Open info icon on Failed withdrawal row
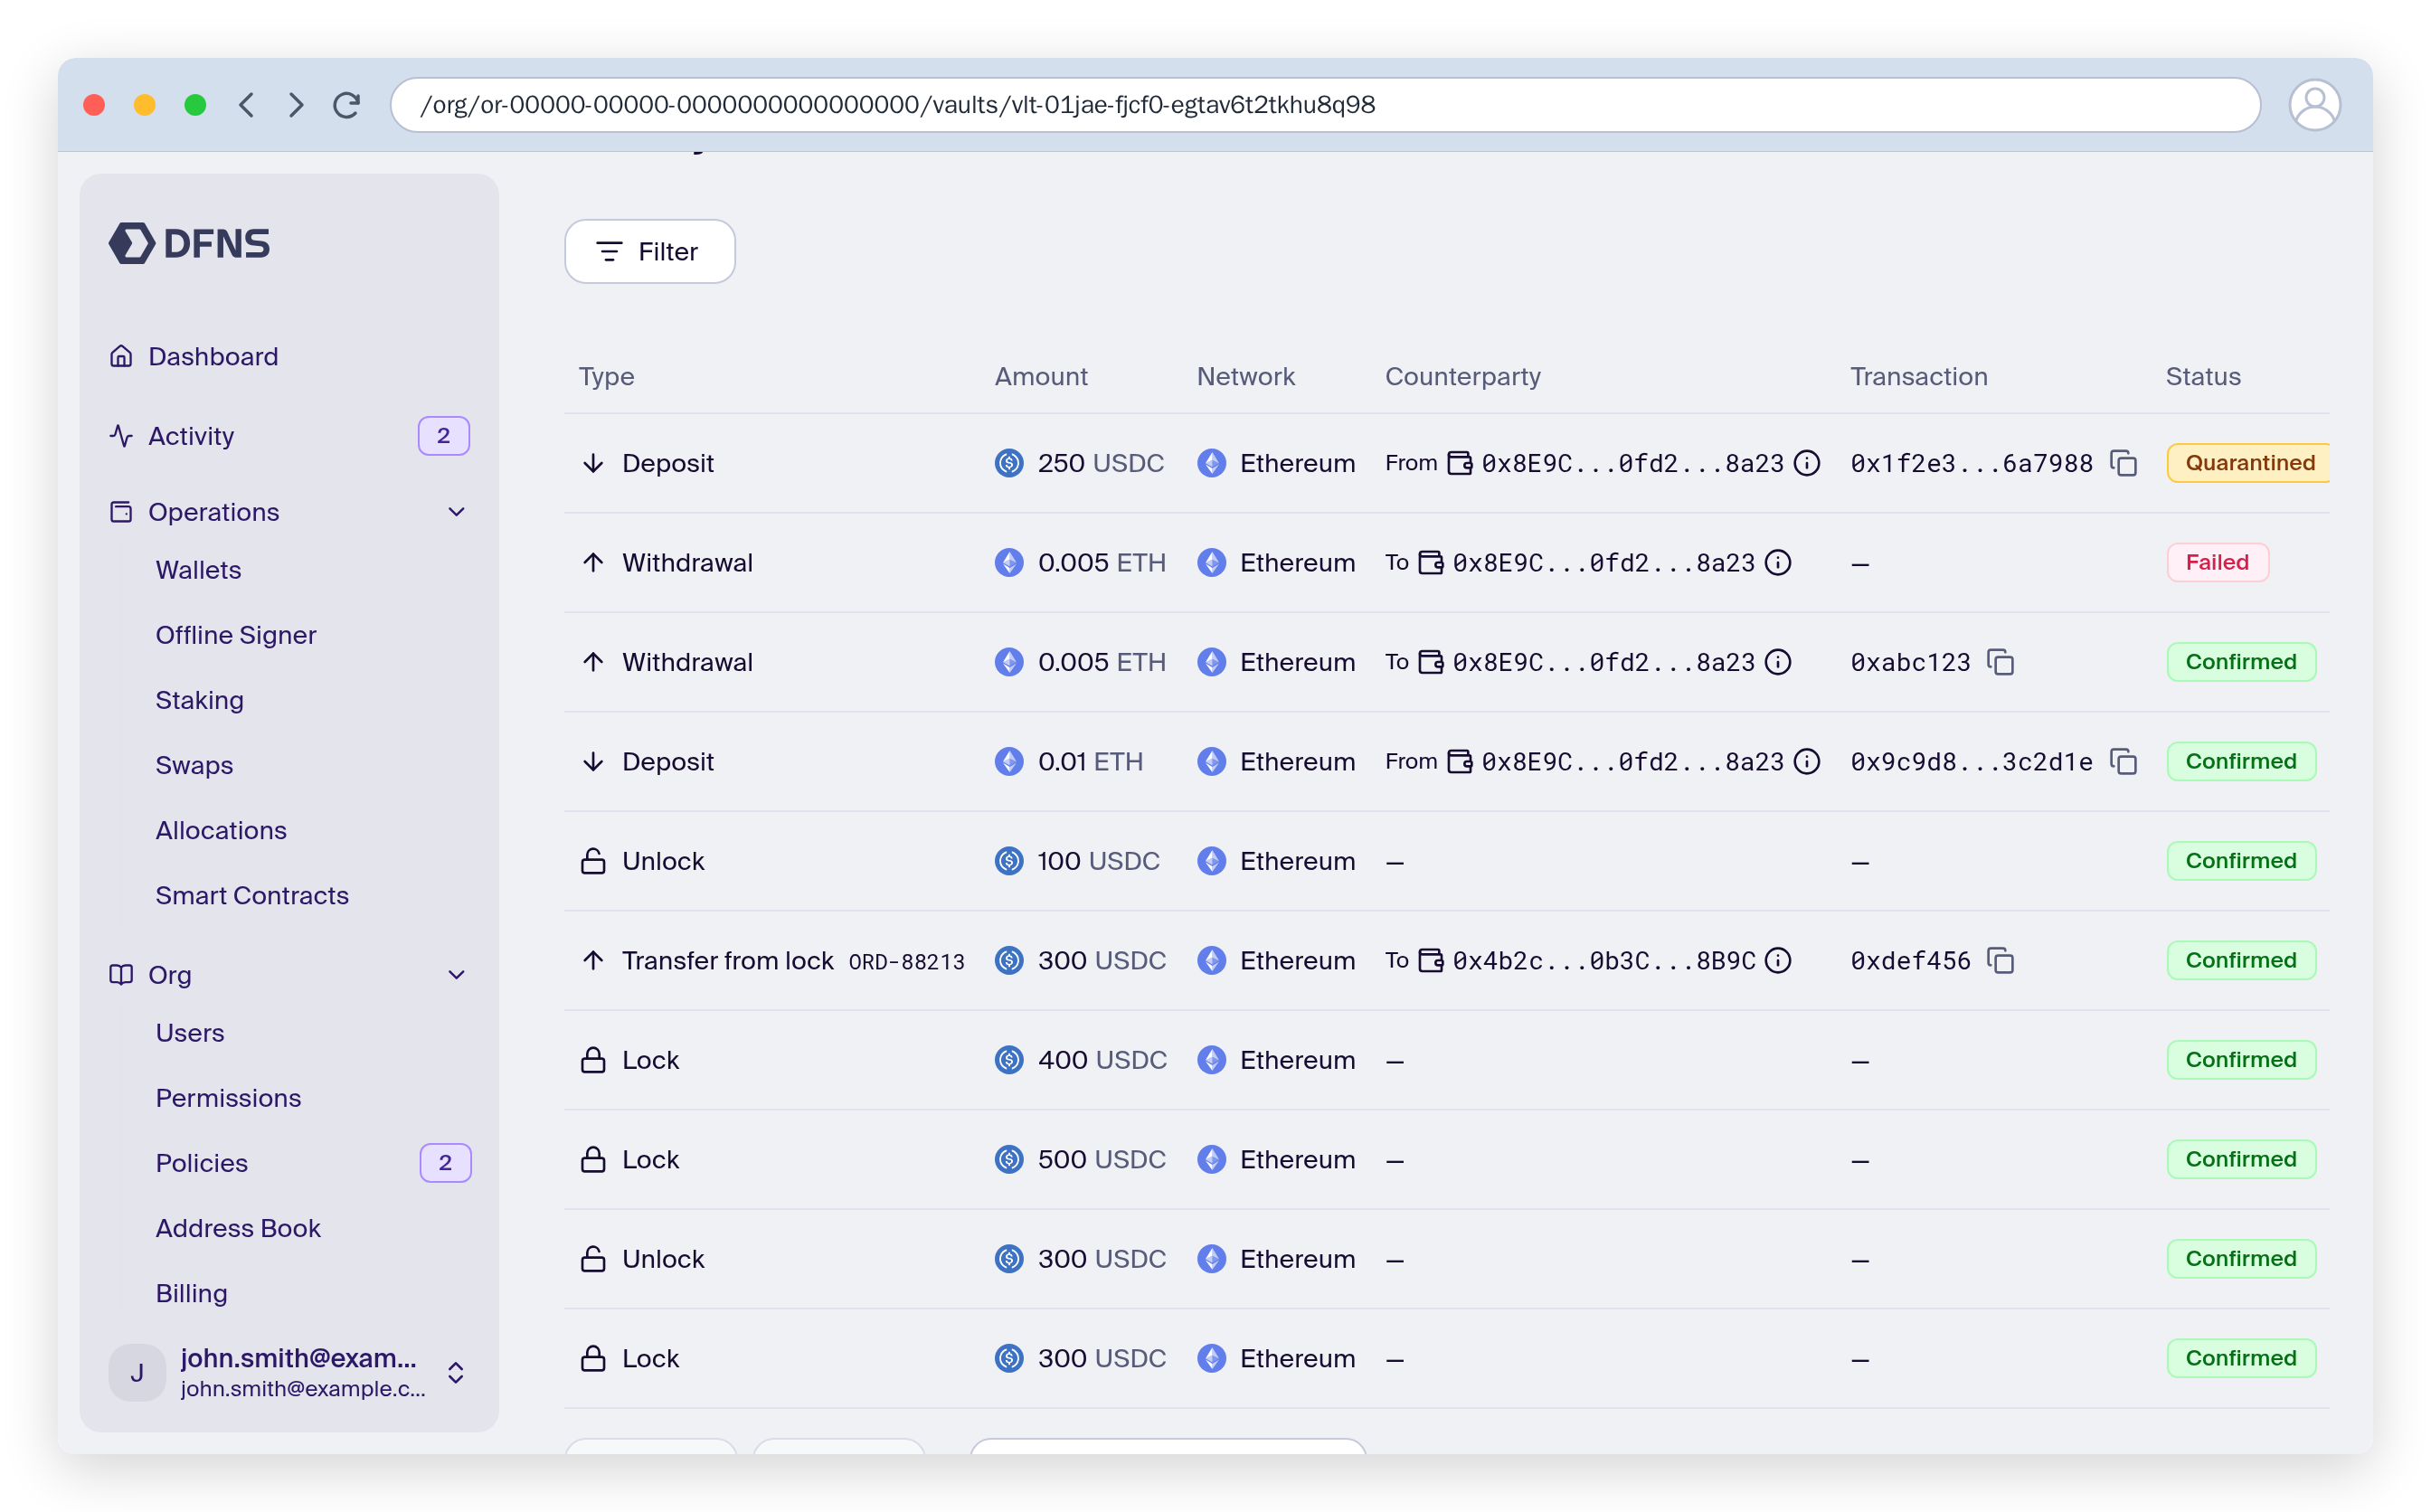 [1778, 563]
